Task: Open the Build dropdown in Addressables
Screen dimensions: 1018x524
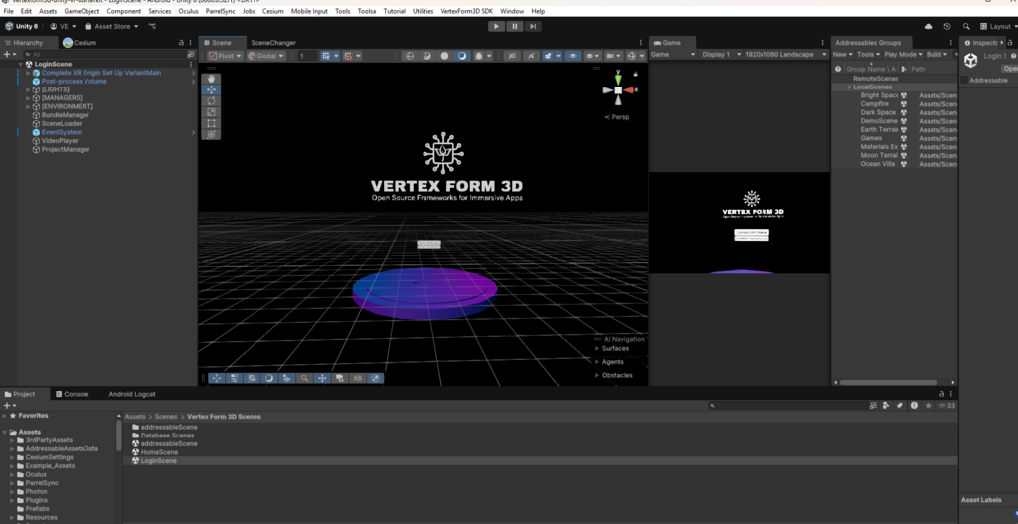Action: coord(937,55)
